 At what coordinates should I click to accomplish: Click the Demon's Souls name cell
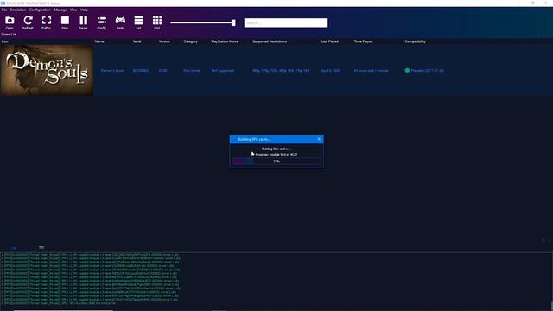pyautogui.click(x=112, y=71)
